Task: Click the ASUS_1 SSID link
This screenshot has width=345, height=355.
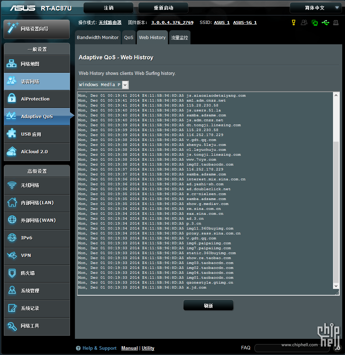Action: (x=222, y=22)
